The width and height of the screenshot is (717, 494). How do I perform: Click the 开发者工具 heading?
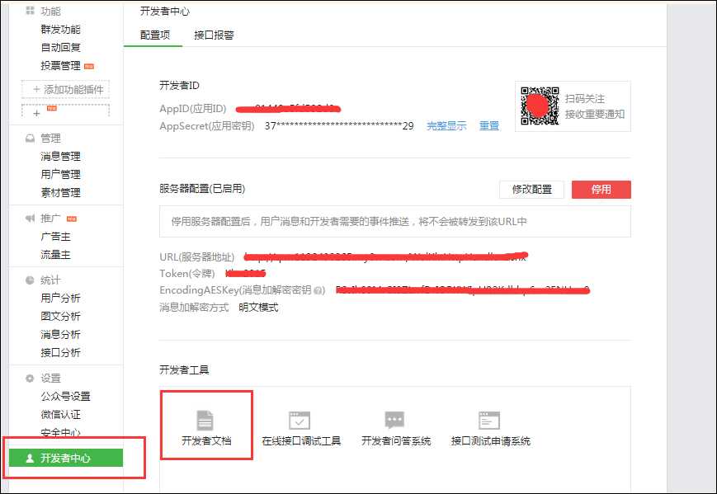click(x=184, y=369)
